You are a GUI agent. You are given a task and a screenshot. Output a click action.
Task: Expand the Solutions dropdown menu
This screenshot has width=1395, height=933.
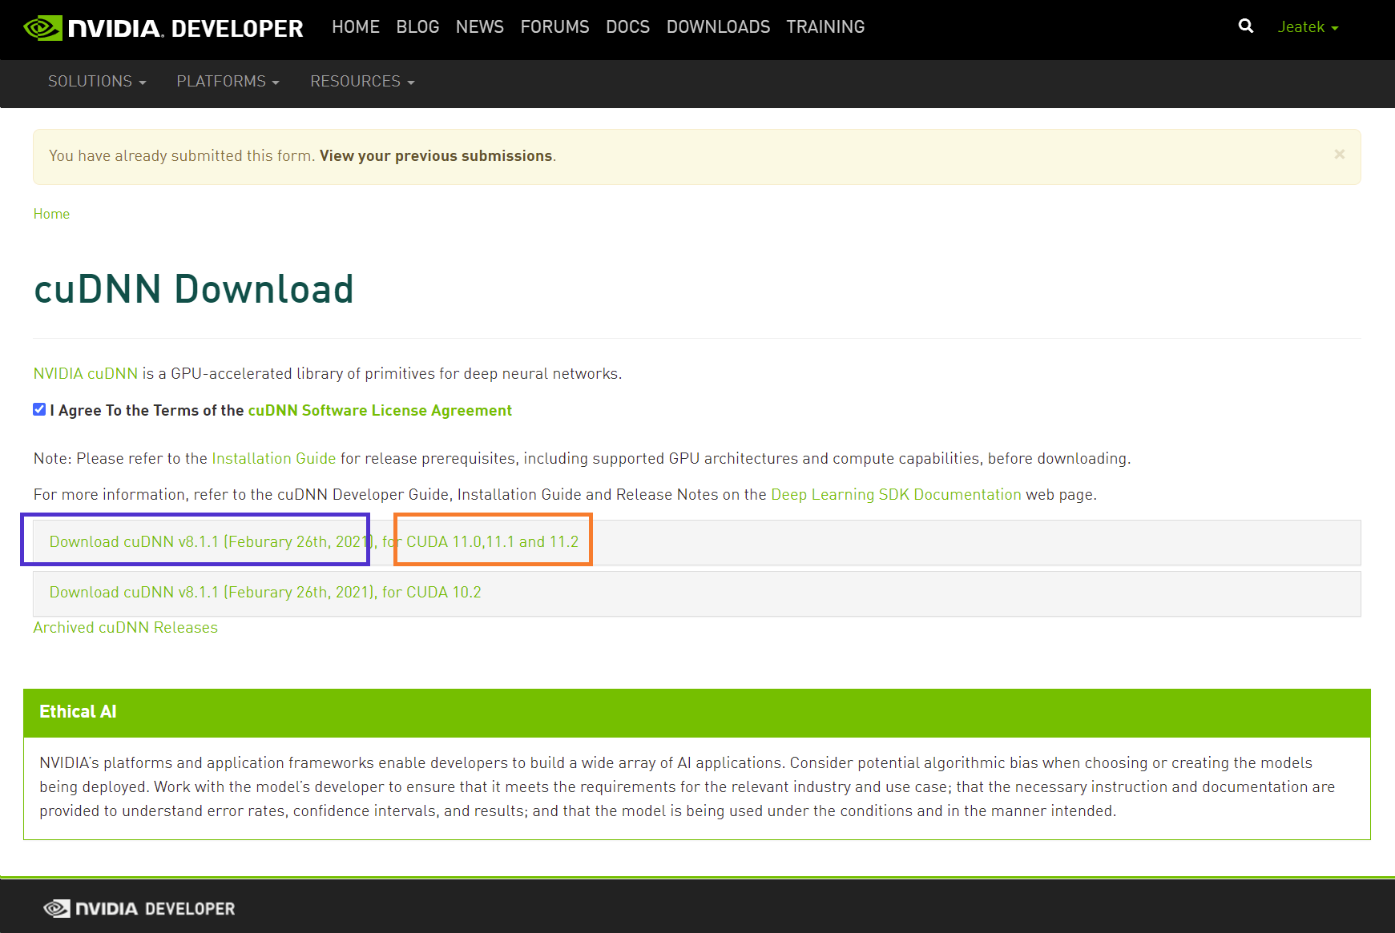click(x=97, y=82)
